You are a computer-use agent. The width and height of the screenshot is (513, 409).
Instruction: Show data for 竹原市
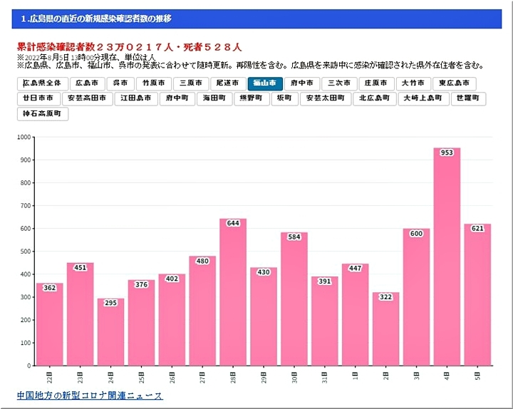154,83
